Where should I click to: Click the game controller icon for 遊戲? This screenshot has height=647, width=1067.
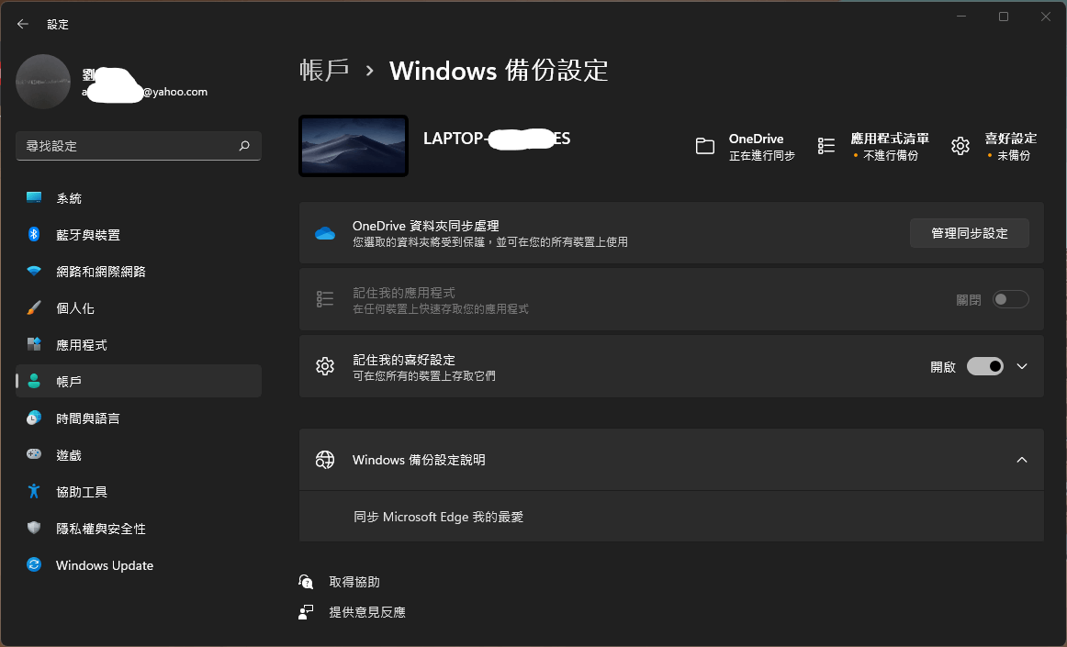tap(34, 453)
